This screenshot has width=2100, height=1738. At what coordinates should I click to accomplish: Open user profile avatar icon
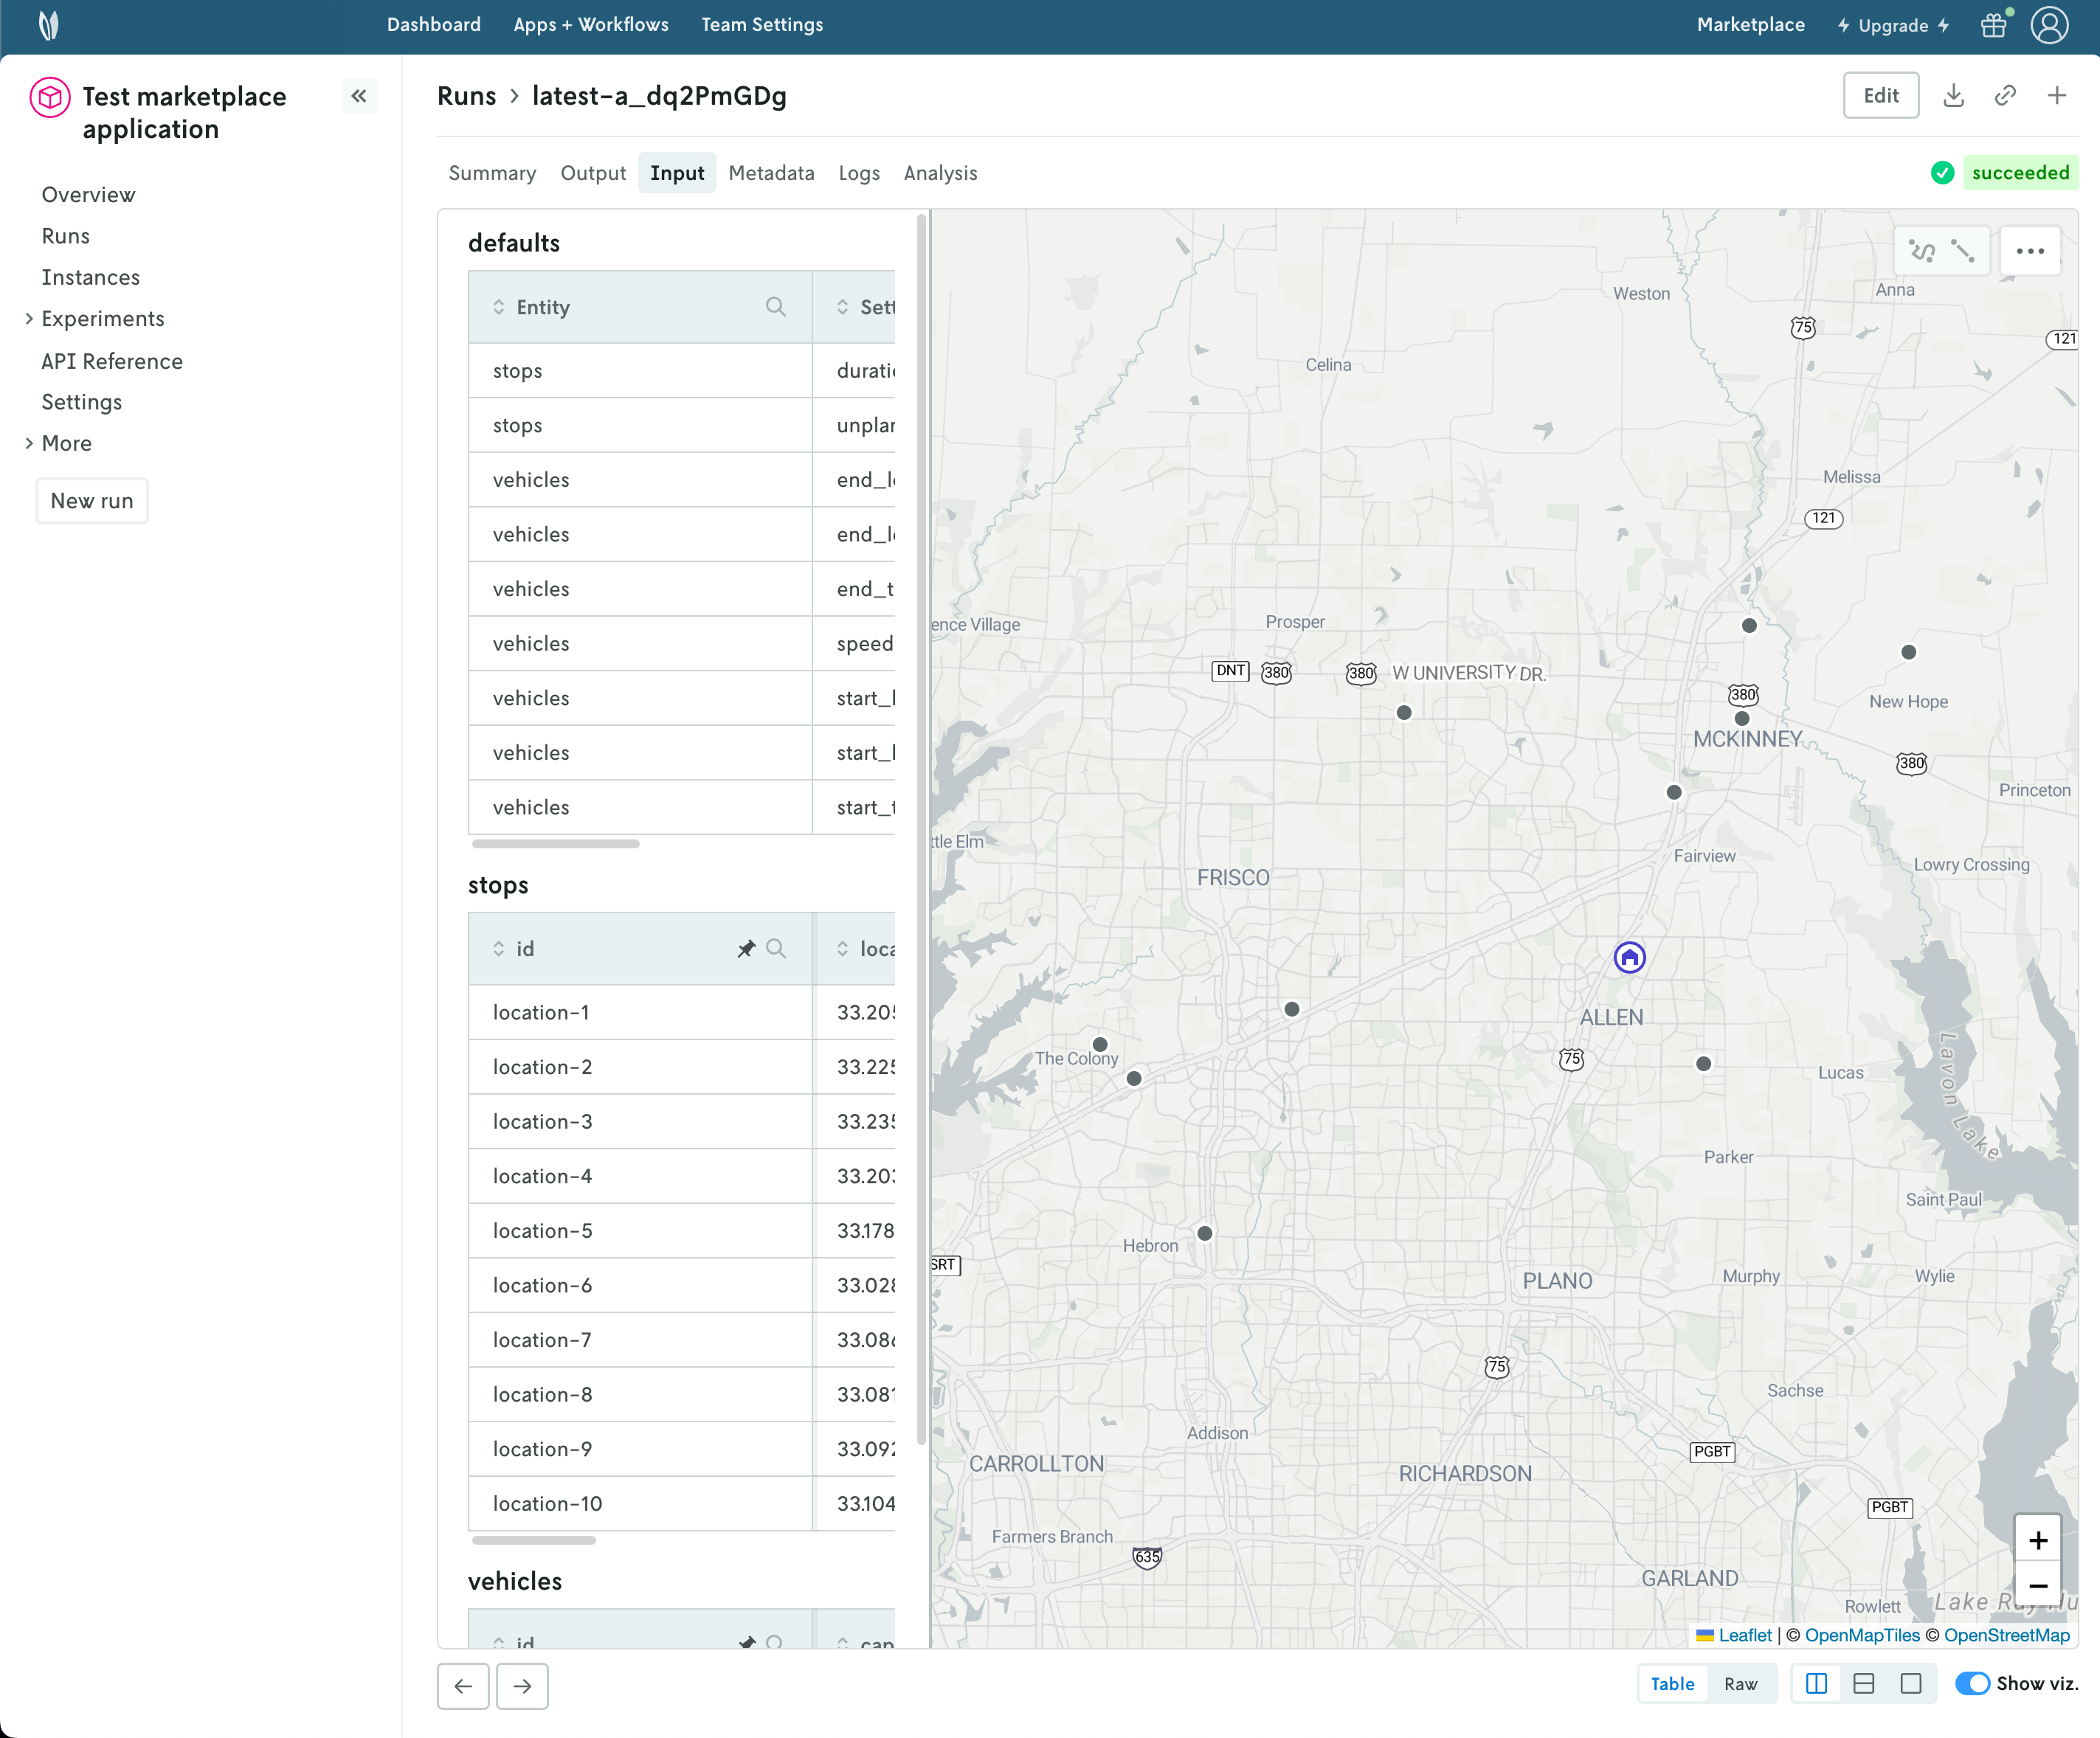click(2049, 25)
